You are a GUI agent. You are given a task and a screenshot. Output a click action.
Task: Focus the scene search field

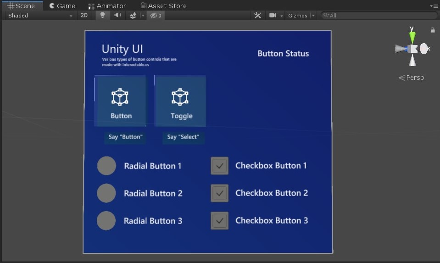(x=379, y=16)
